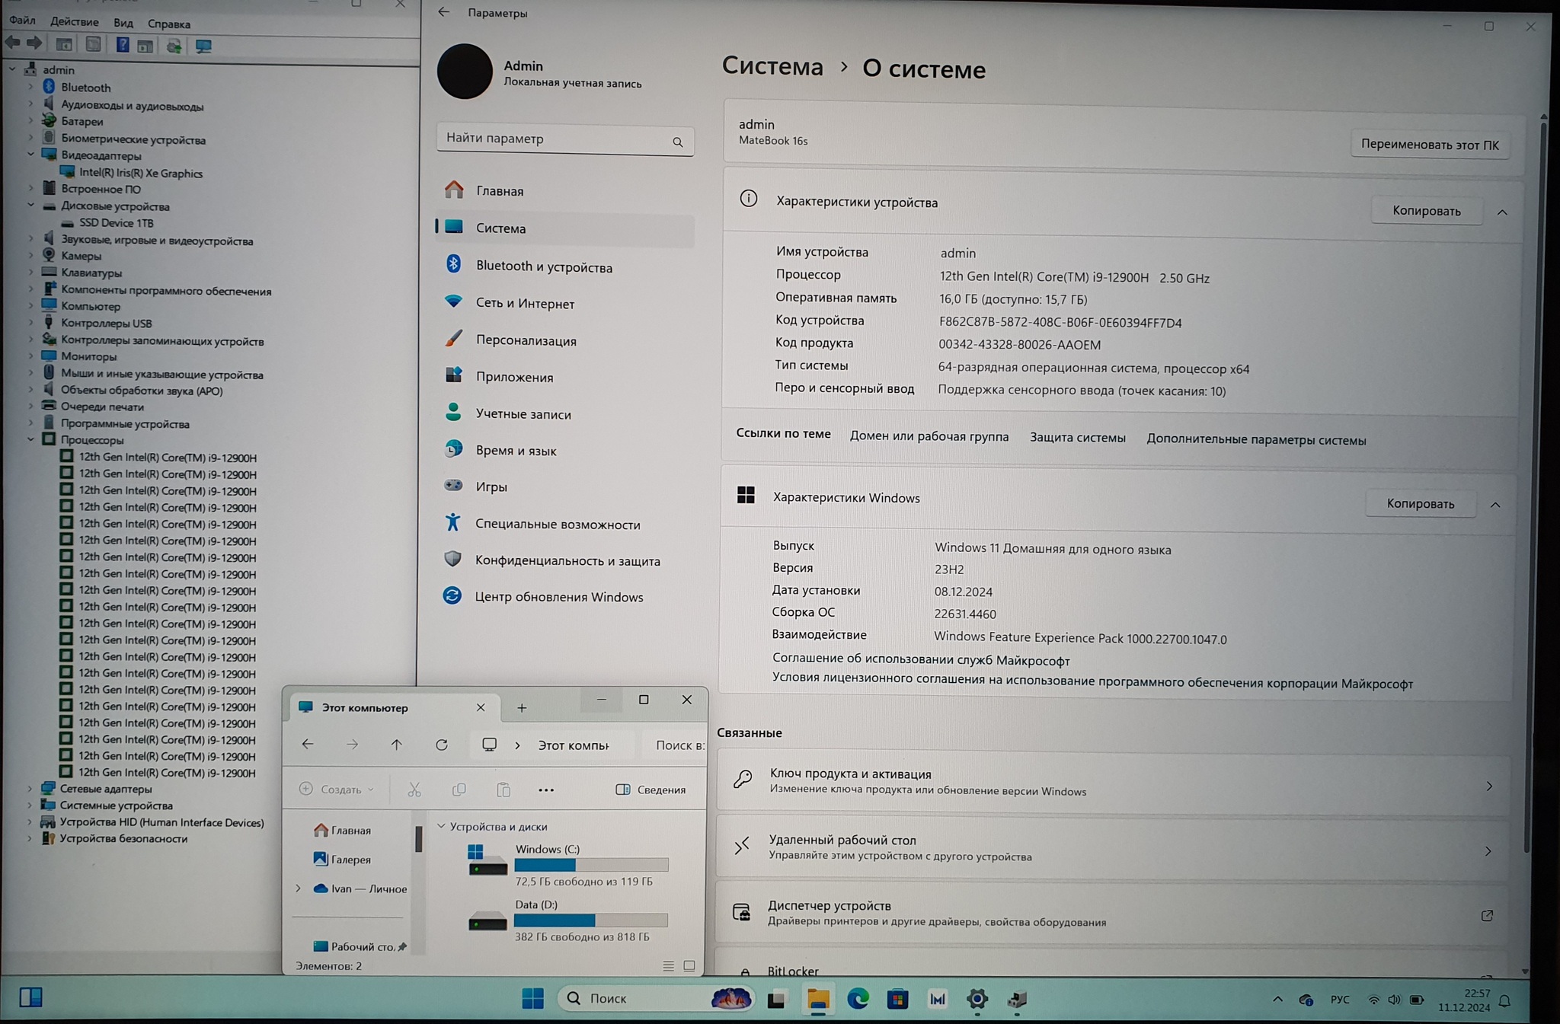Click the Explorer up-arrow navigation icon

pyautogui.click(x=396, y=745)
